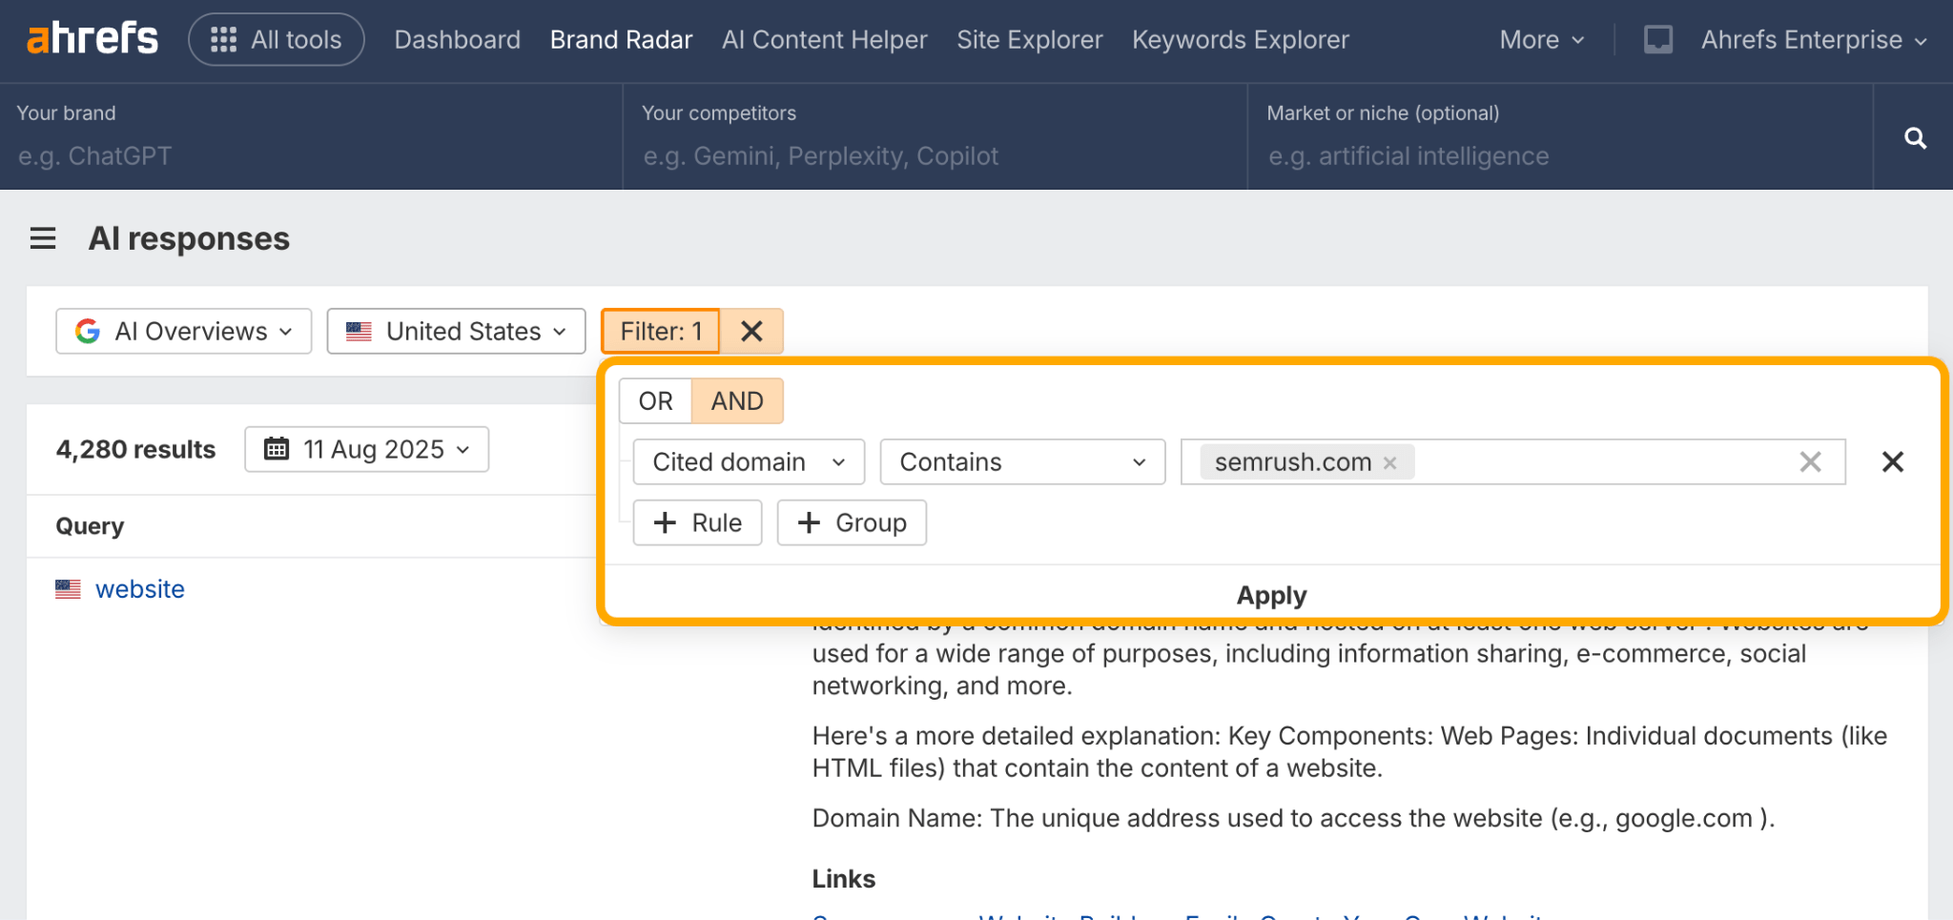Click the search magnifier icon

[1916, 137]
